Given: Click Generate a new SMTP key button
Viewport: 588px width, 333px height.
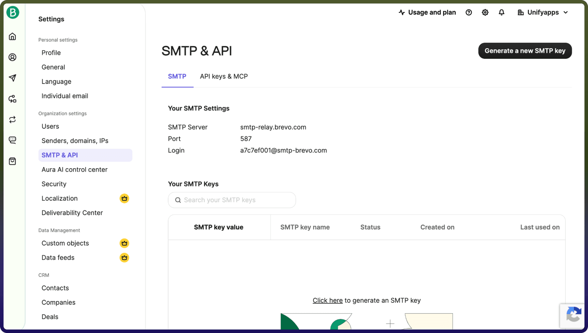Looking at the screenshot, I should click(525, 51).
